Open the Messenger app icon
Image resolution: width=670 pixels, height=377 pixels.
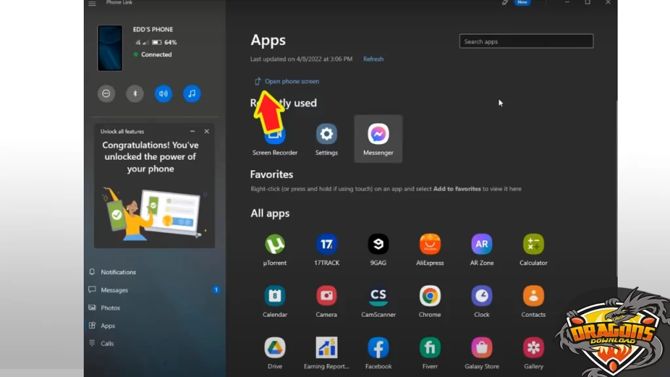click(x=378, y=135)
